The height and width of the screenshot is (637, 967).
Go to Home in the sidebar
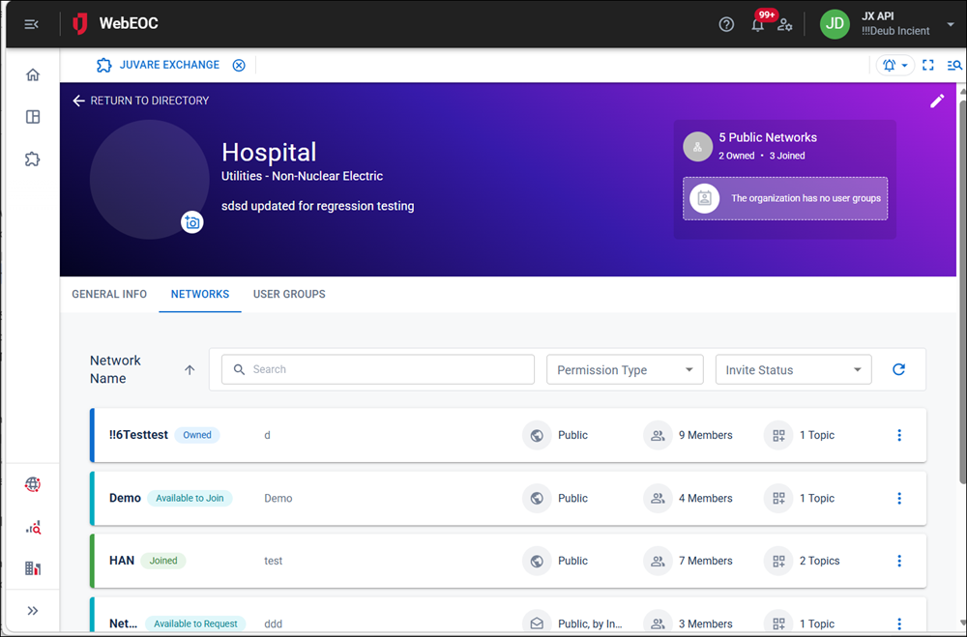33,74
